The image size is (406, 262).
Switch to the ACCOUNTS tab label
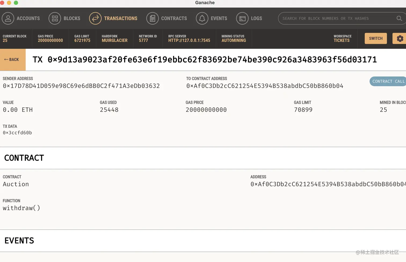coord(28,19)
